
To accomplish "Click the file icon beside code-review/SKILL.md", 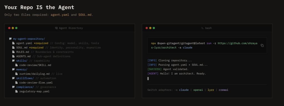I will (16, 65).
